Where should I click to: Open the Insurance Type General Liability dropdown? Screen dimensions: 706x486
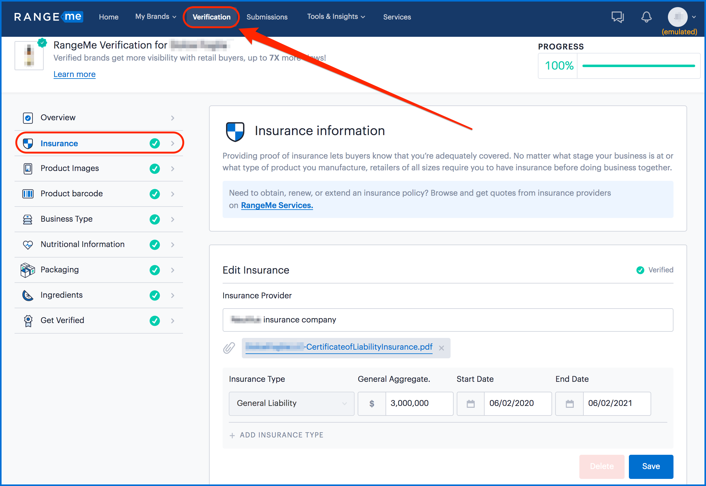(x=291, y=404)
